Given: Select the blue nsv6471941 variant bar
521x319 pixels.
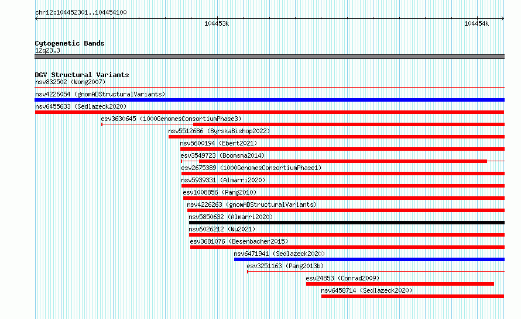Looking at the screenshot, I should pos(369,259).
